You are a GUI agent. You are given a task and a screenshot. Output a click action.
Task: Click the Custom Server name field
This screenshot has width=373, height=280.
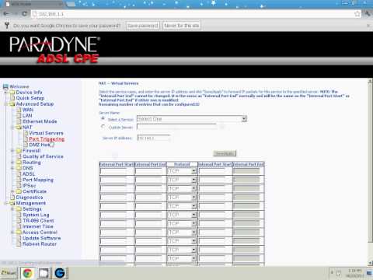click(x=176, y=127)
